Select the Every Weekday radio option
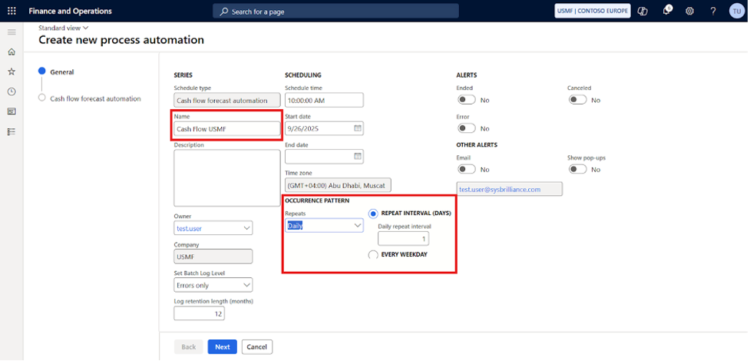Screen dimensions: 750x361 click(373, 254)
